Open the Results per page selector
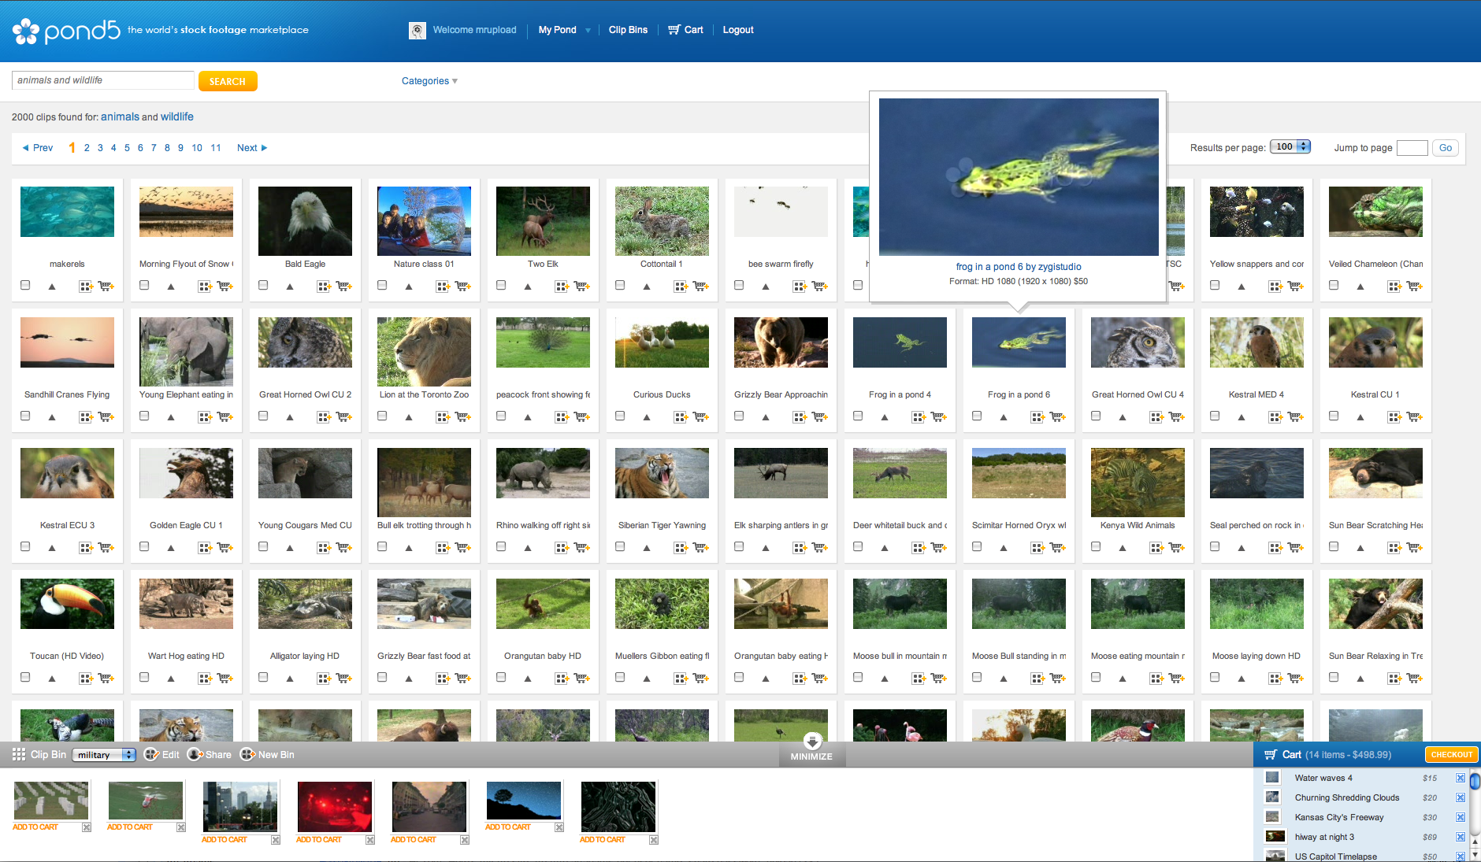1481x862 pixels. click(x=1290, y=146)
